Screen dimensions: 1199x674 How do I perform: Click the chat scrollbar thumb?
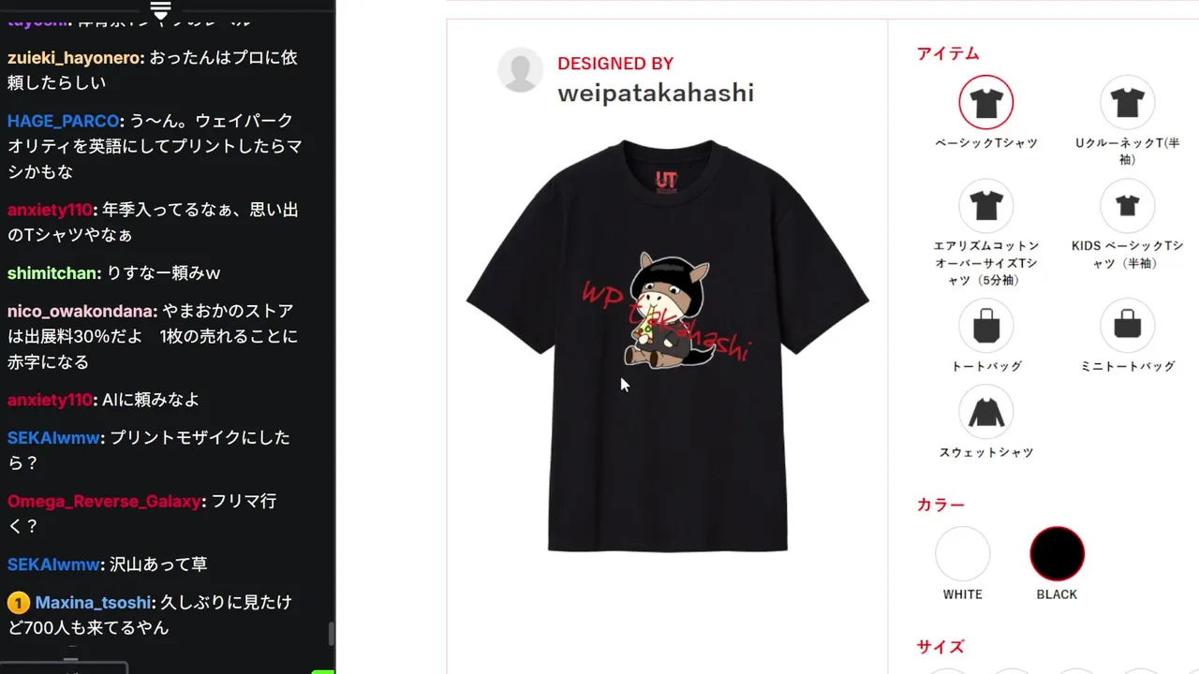pyautogui.click(x=331, y=634)
